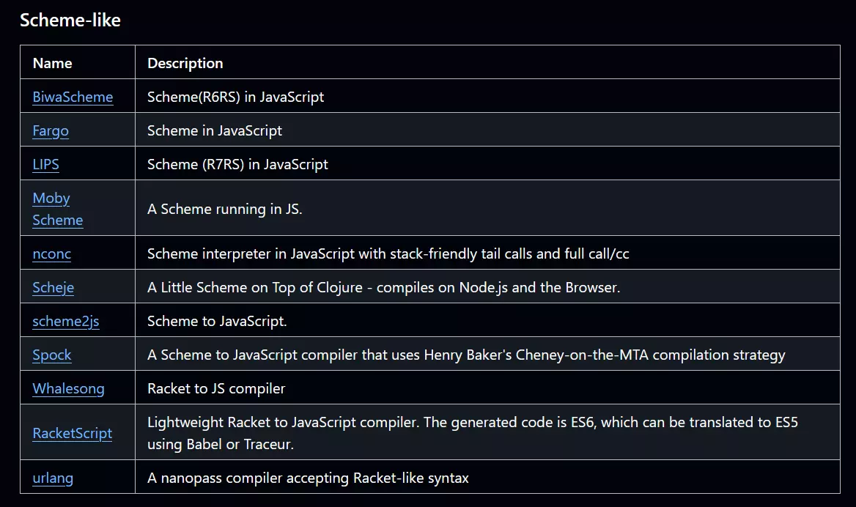The width and height of the screenshot is (856, 507).
Task: Click the 'A Scheme running in JS.' text
Action: pyautogui.click(x=224, y=209)
